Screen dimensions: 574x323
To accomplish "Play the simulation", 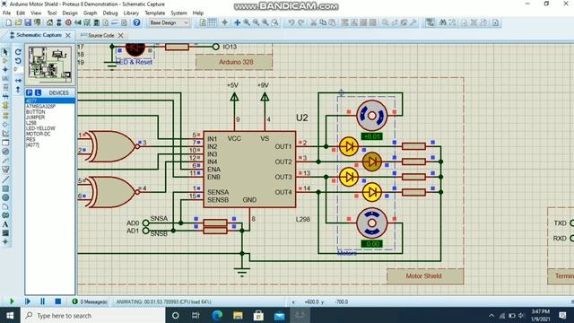I will click(x=12, y=301).
